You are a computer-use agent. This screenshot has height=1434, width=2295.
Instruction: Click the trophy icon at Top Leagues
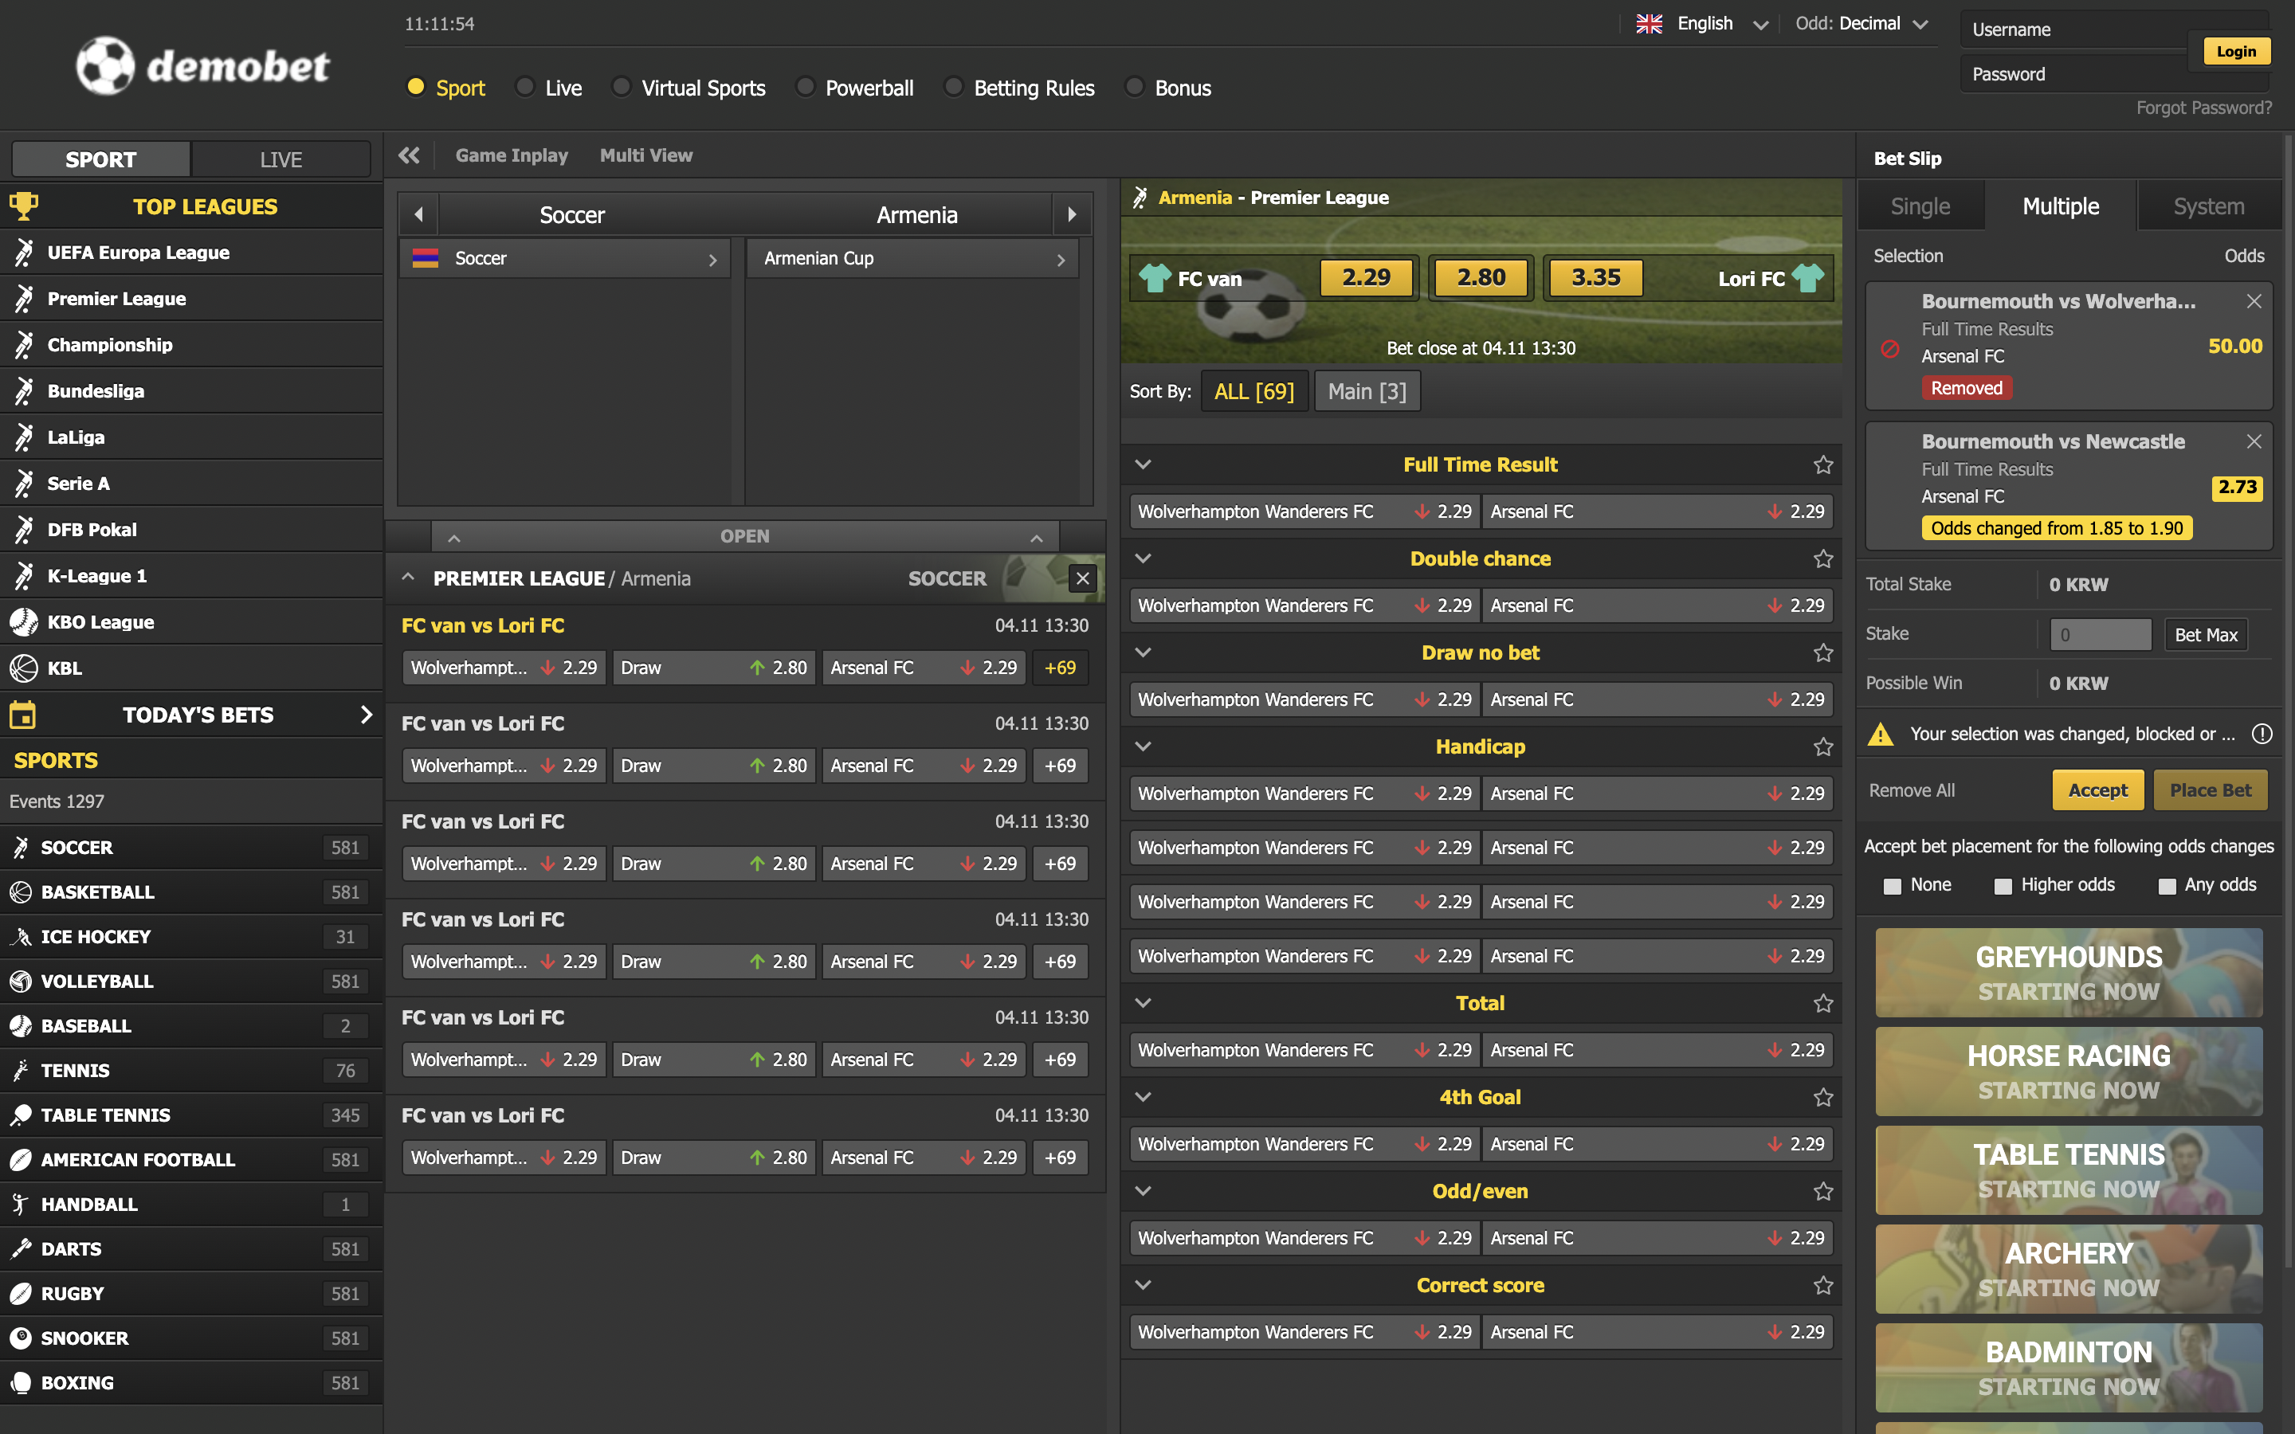(x=24, y=206)
